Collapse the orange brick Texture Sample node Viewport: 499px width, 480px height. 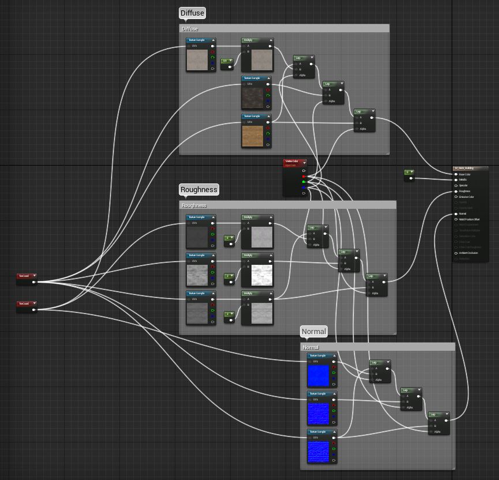coord(269,117)
